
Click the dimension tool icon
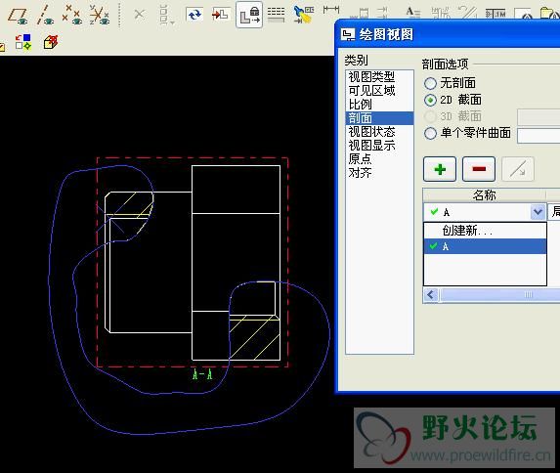pos(331,10)
